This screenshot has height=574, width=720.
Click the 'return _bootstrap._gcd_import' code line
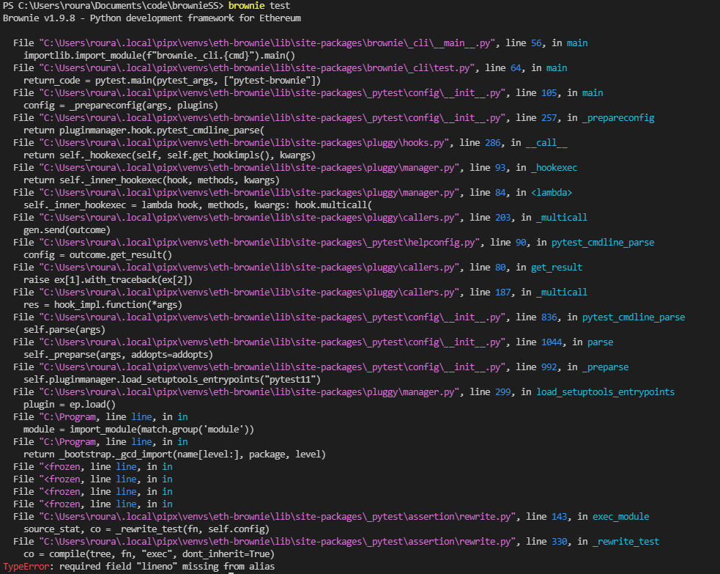[174, 454]
